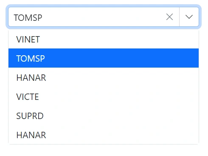Click inside the TOMSP combo box field
Screen dimensions: 208x156
click(89, 17)
